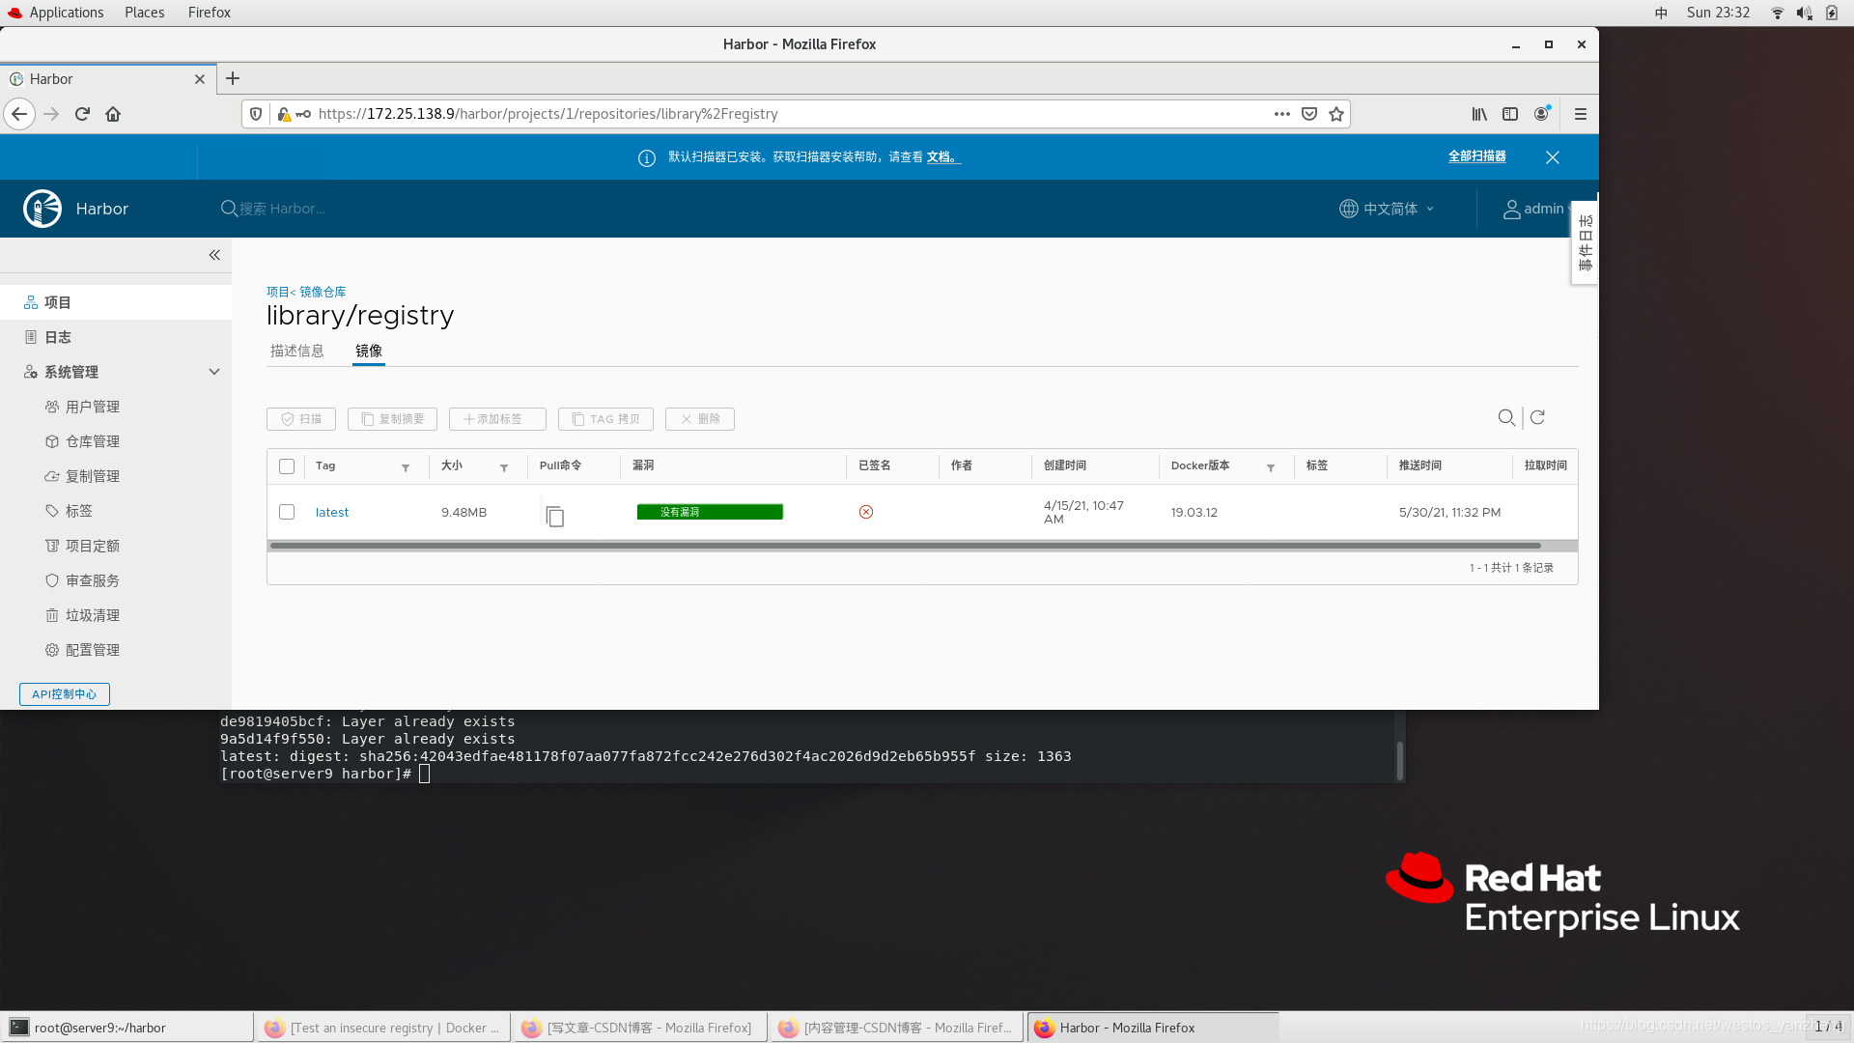
Task: Open 大小 column filter
Action: point(504,467)
